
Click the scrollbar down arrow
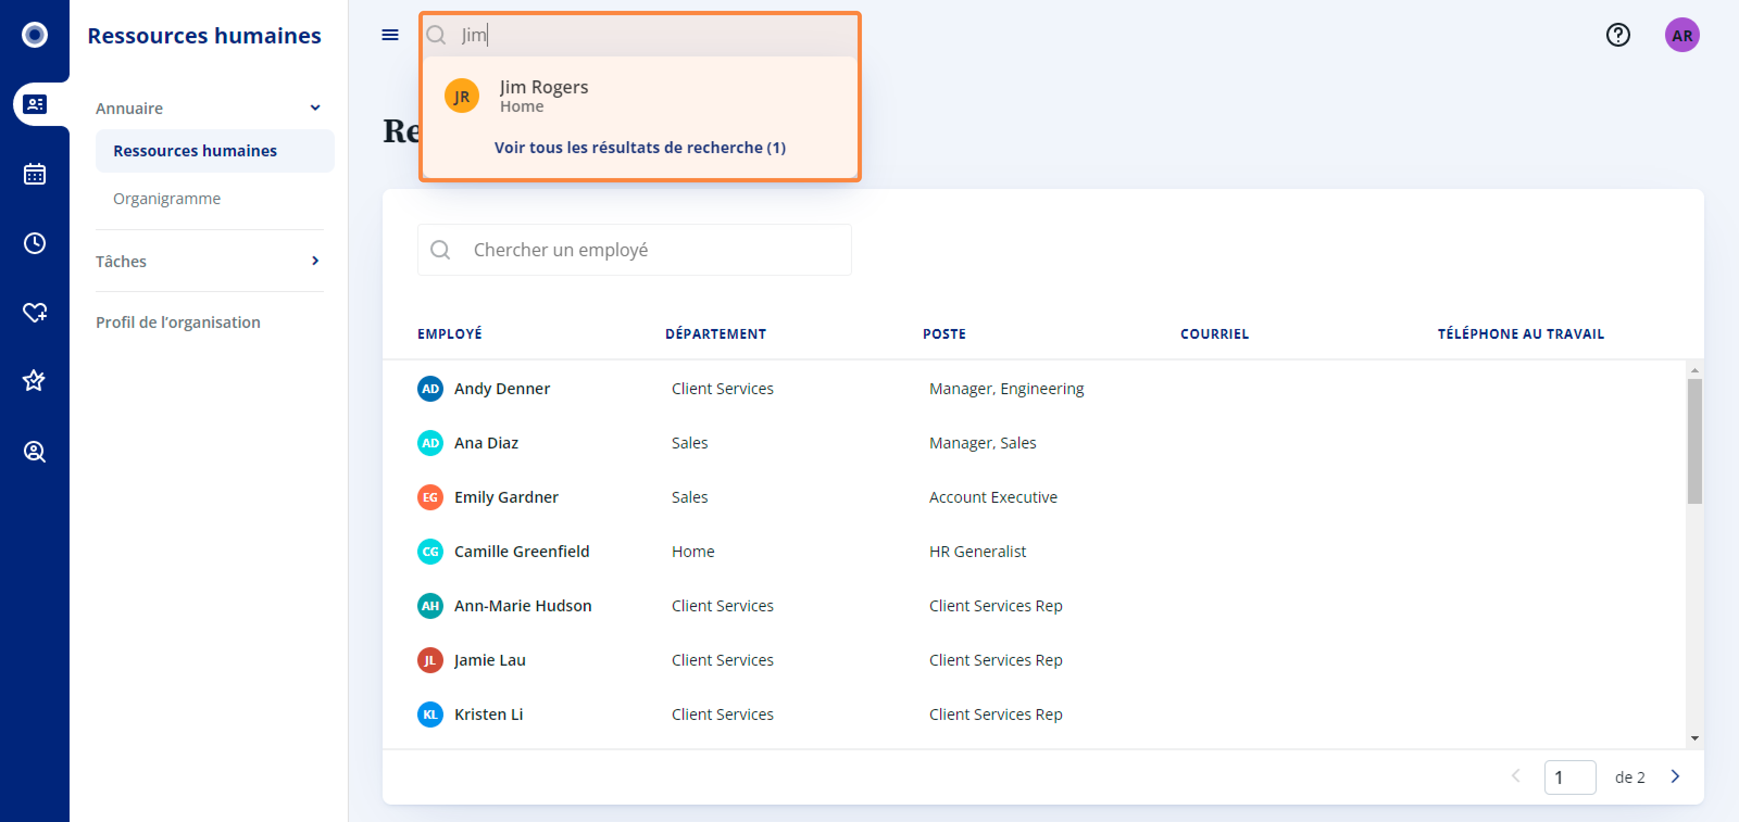pos(1694,738)
